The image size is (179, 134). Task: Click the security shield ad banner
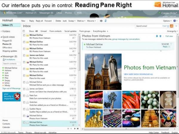point(11,97)
